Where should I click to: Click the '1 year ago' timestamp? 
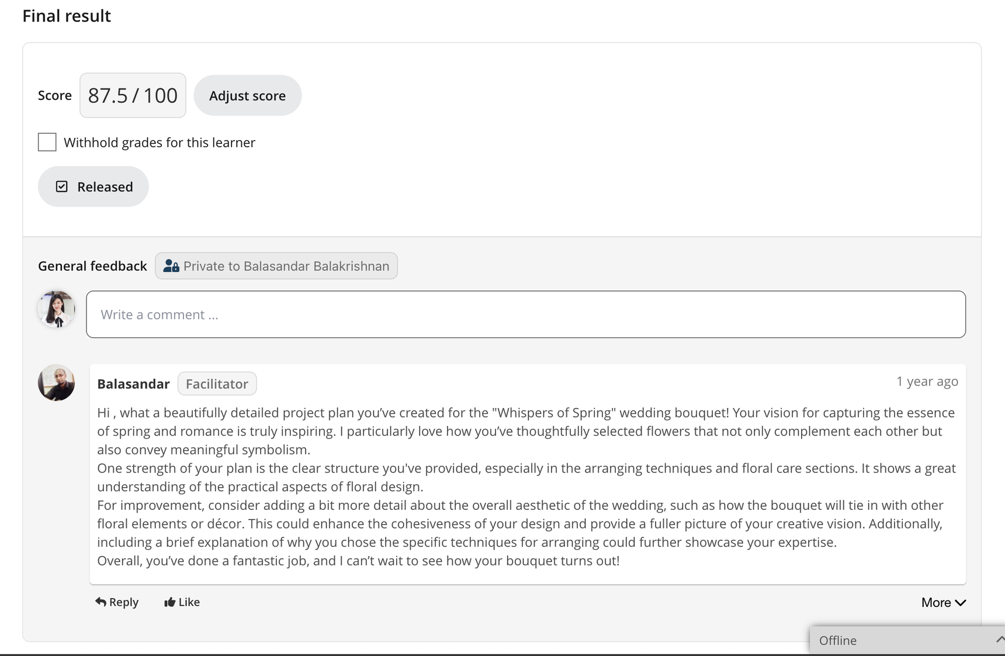(927, 381)
